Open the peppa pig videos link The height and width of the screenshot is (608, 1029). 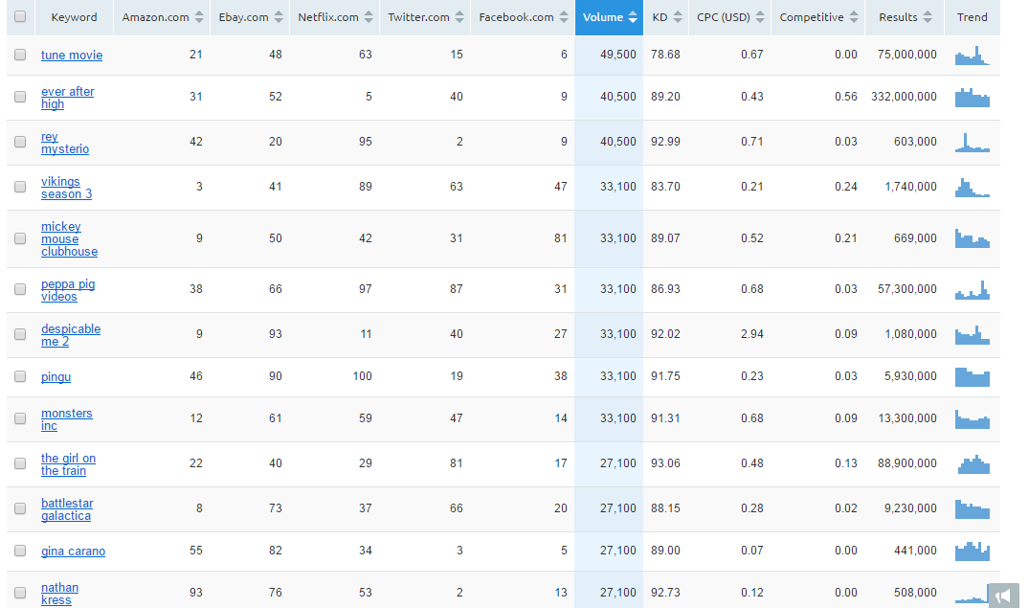(x=68, y=290)
